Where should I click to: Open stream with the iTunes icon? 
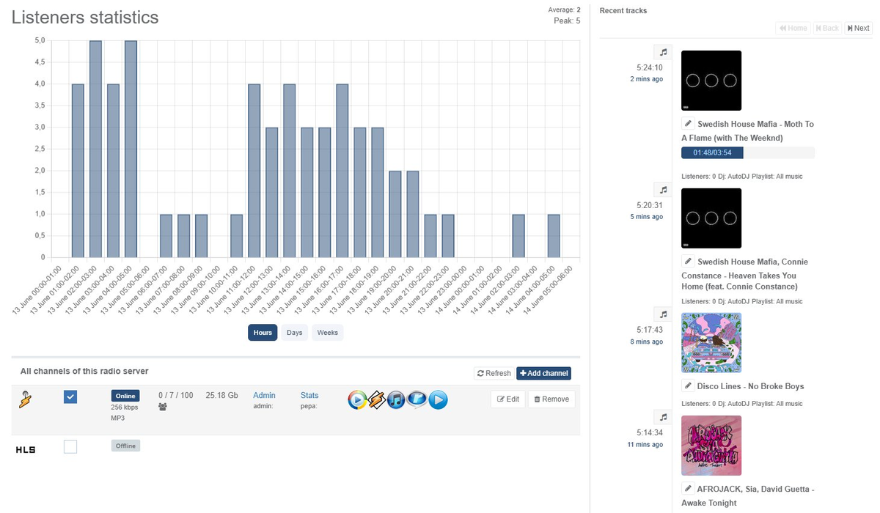[x=397, y=399]
